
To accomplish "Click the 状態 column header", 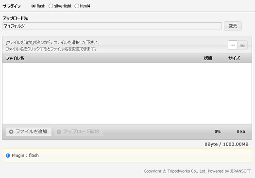I will click(x=208, y=58).
